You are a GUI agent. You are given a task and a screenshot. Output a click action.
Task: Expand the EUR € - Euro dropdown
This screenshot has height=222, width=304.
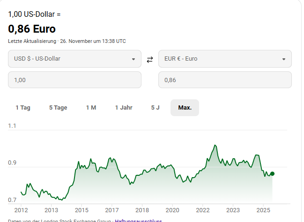pos(225,59)
